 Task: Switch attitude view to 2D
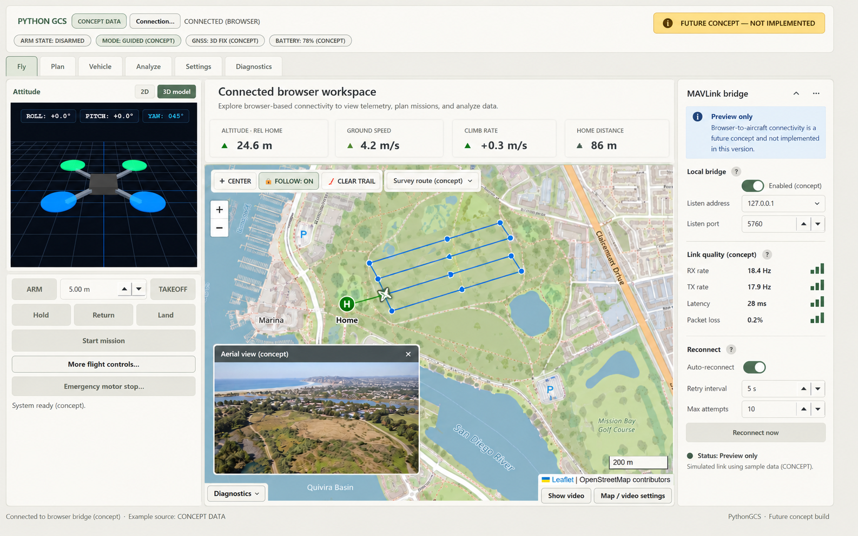tap(144, 92)
